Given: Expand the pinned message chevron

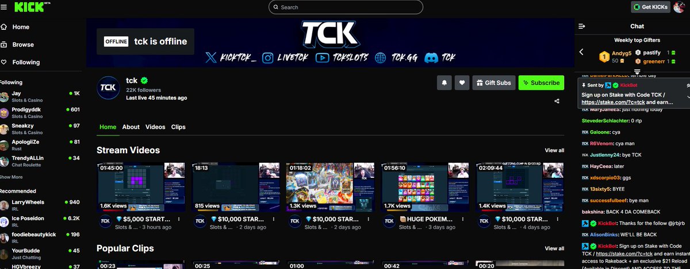Looking at the screenshot, I should [x=688, y=96].
